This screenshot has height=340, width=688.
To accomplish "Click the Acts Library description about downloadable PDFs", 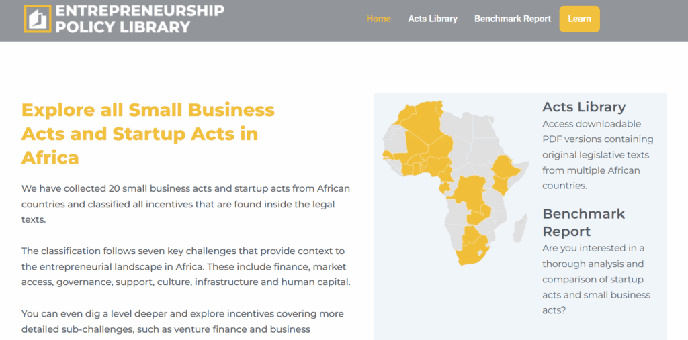I will (x=597, y=155).
